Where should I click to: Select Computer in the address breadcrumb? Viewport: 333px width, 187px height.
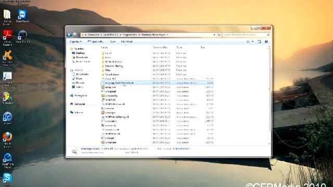(93, 35)
